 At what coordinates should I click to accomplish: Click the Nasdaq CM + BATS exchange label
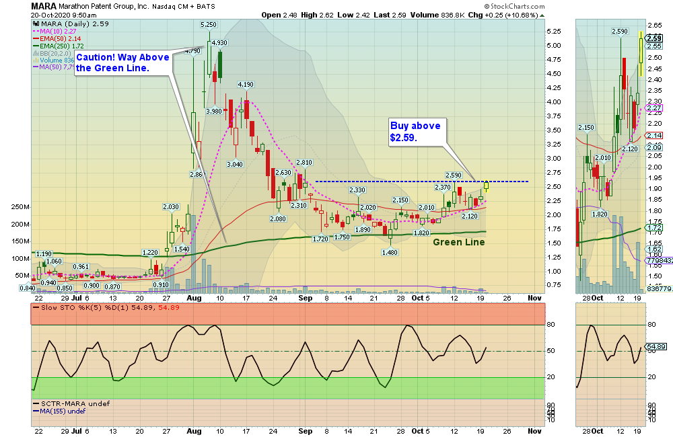pyautogui.click(x=184, y=7)
